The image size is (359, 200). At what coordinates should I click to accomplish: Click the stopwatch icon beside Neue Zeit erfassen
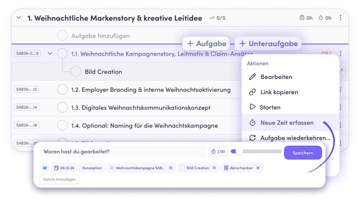252,122
